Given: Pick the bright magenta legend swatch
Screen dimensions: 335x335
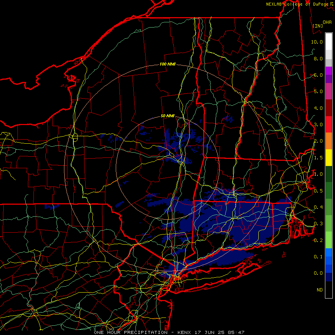Looking at the screenshot, I should [329, 71].
